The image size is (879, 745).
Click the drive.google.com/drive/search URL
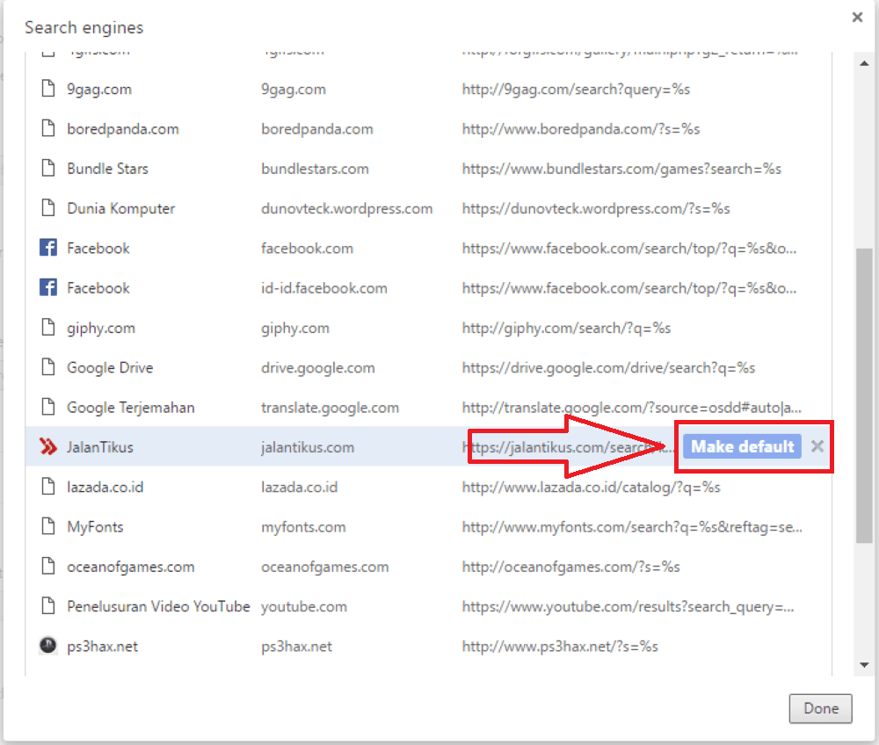(608, 368)
